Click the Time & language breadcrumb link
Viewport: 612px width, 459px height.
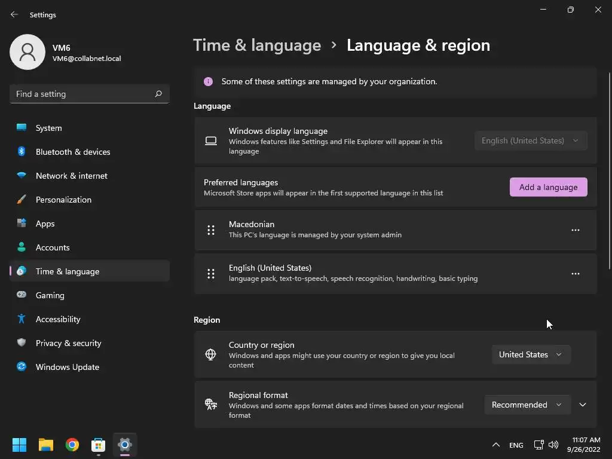(257, 45)
